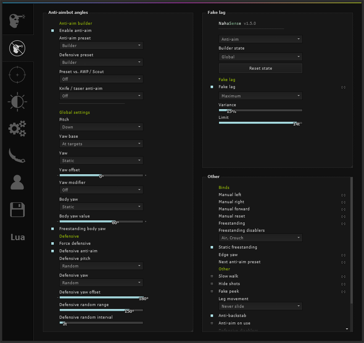Viewport: 364px width, 343px height.
Task: Open Defensive preset dropdown
Action: pyautogui.click(x=101, y=62)
